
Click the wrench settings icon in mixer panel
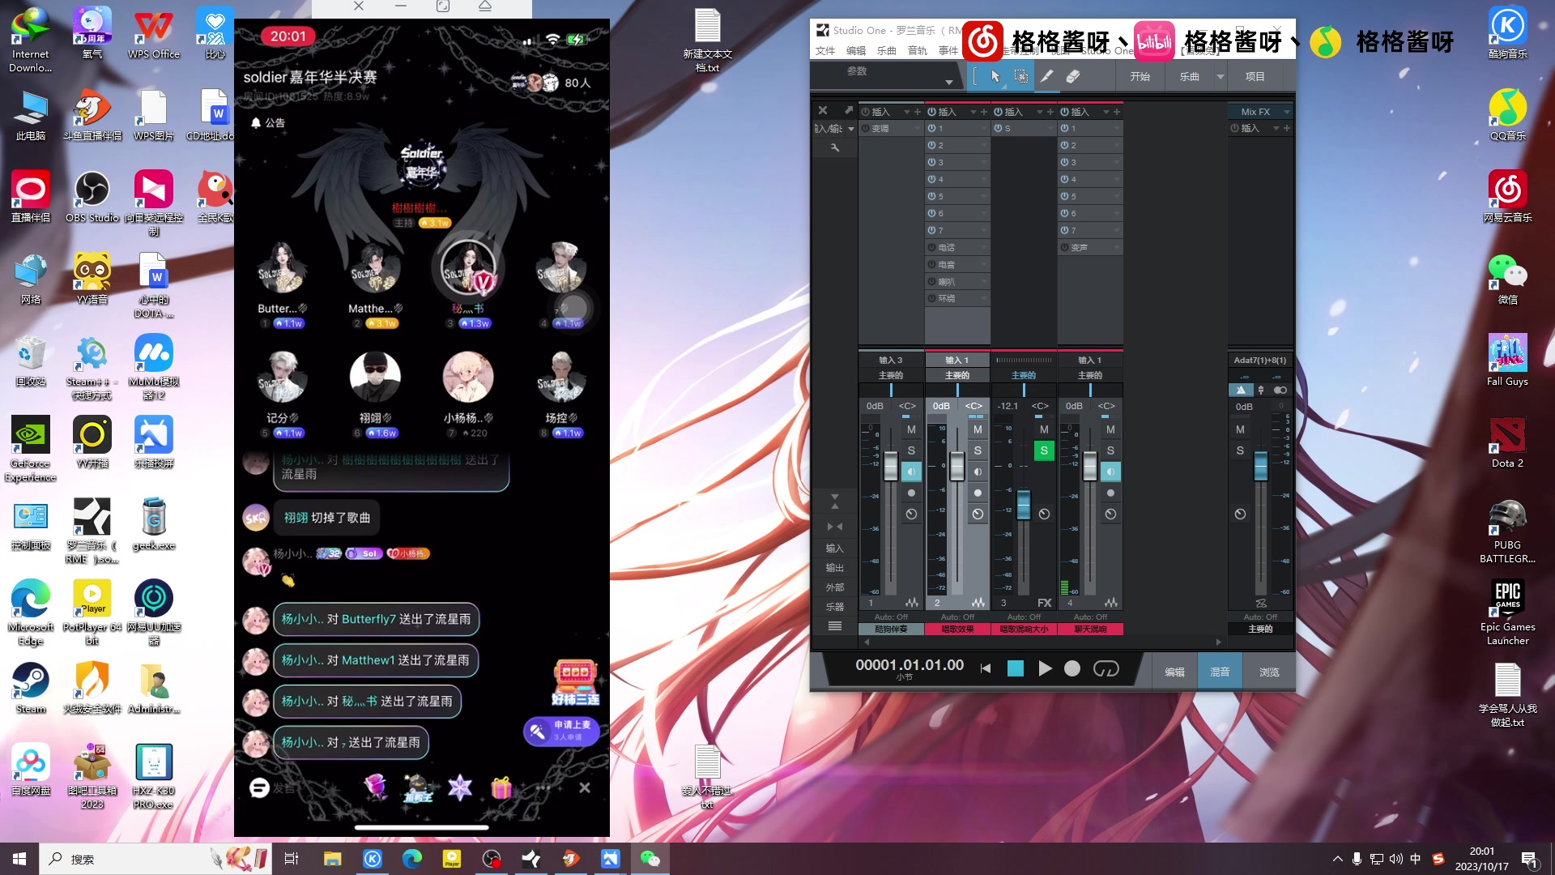coord(835,147)
